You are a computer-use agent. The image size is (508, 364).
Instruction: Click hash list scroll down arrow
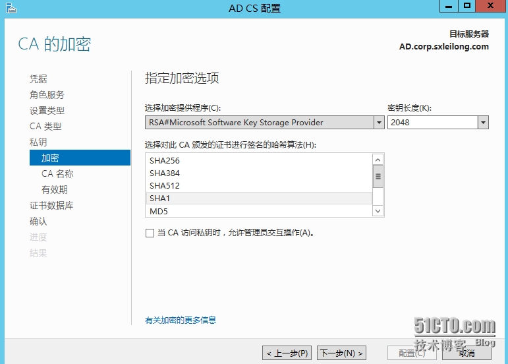378,211
